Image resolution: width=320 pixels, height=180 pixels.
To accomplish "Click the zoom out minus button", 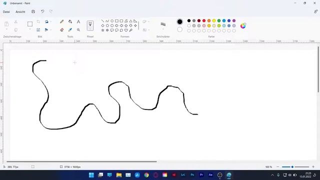I will (x=278, y=166).
